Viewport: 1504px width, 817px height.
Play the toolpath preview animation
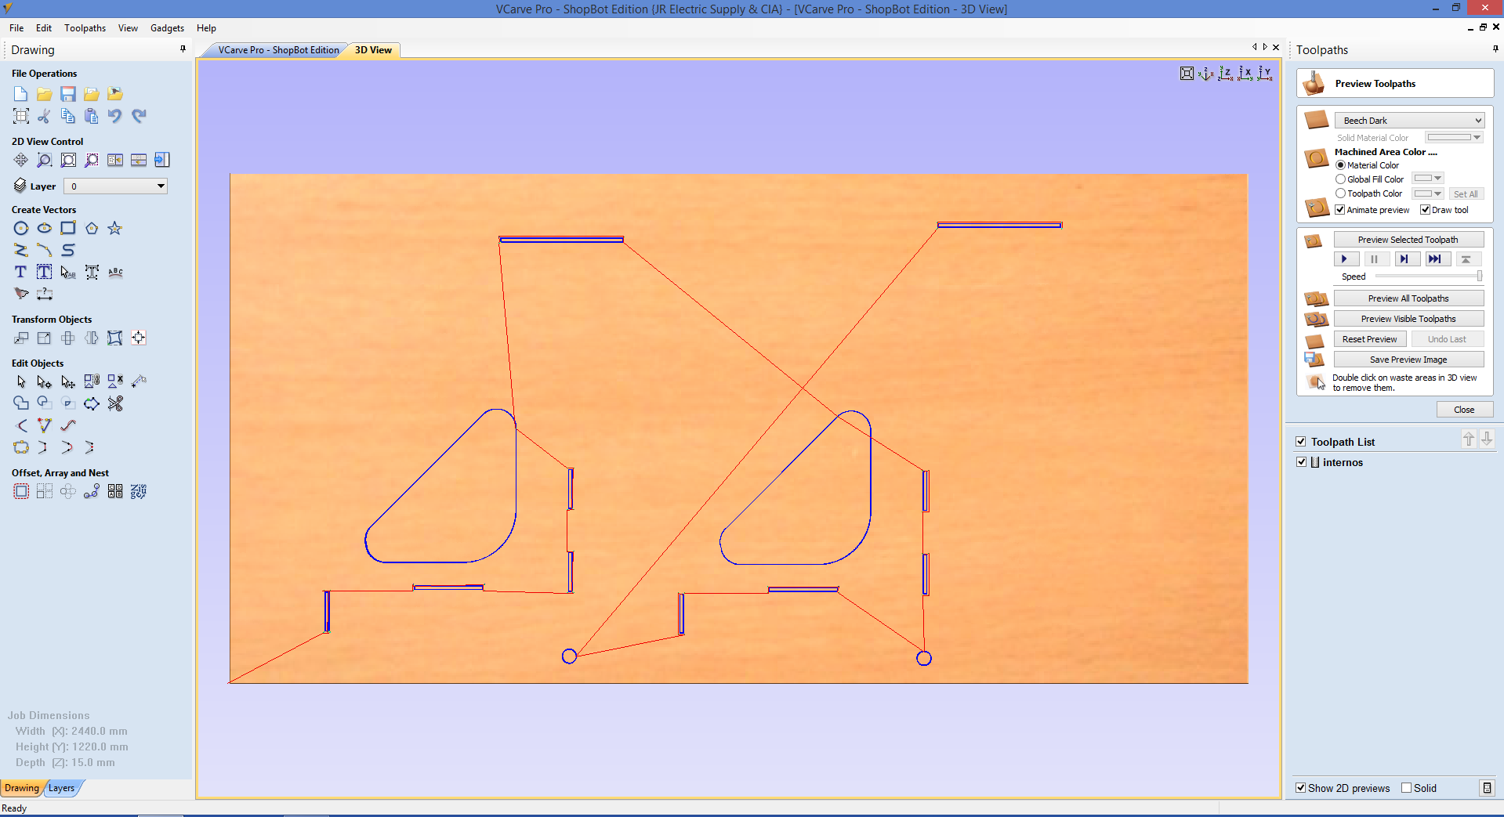pyautogui.click(x=1345, y=259)
